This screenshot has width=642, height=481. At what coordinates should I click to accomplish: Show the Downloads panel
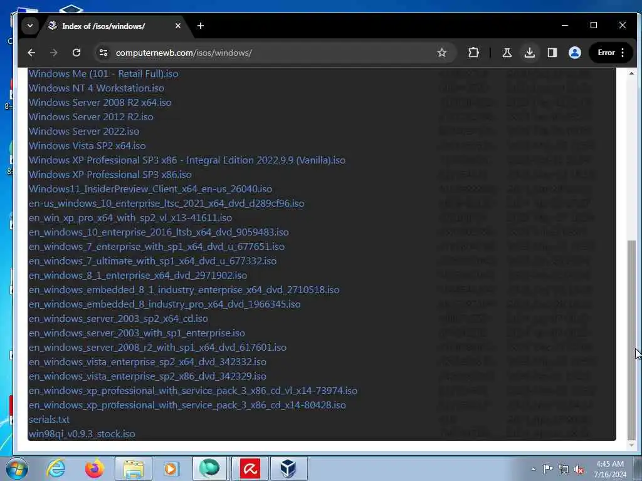click(x=529, y=53)
